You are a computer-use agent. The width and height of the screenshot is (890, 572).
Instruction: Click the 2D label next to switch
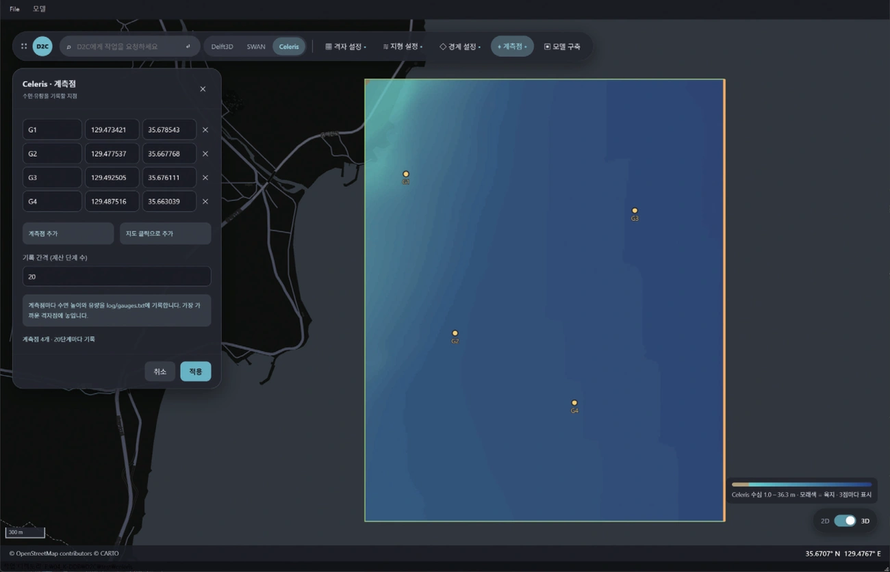click(x=825, y=521)
